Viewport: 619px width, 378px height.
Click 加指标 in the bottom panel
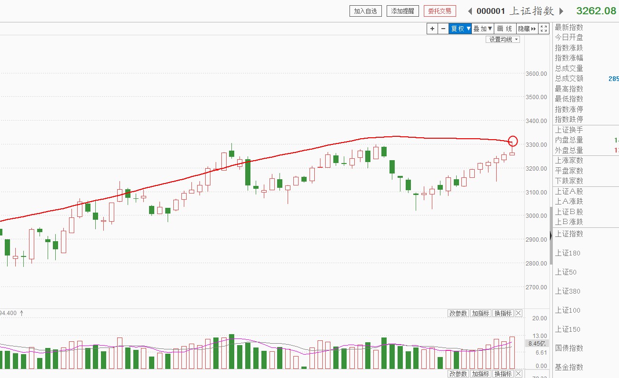pos(480,374)
